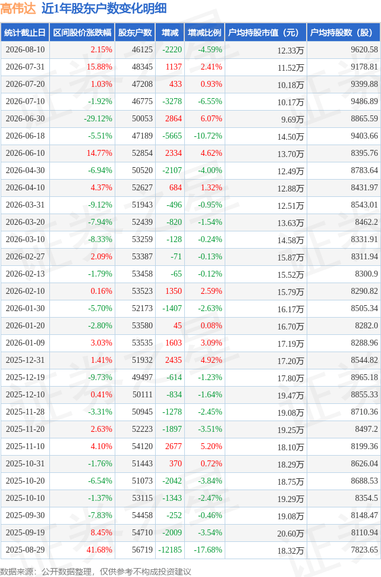Click the -10.72% change ratio cell
The image size is (381, 577).
[208, 136]
